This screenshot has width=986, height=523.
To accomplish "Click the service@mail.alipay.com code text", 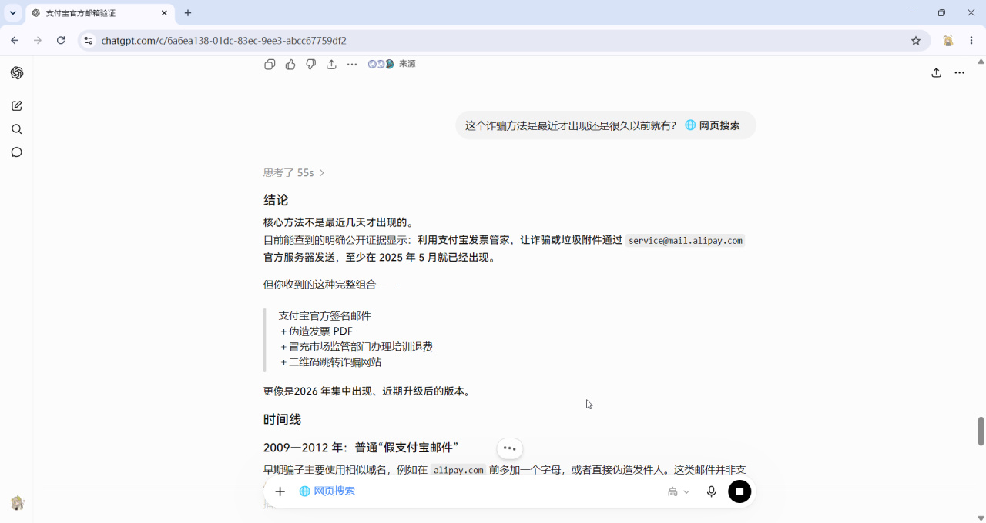I will click(686, 241).
